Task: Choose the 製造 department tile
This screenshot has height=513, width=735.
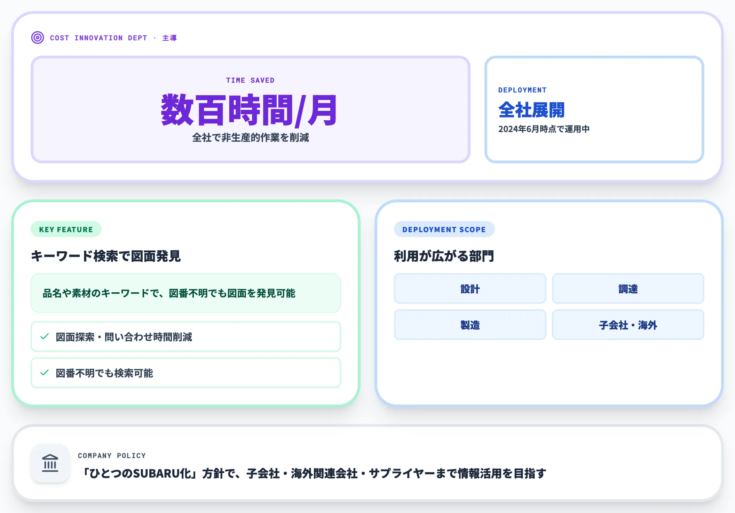Action: pyautogui.click(x=470, y=325)
